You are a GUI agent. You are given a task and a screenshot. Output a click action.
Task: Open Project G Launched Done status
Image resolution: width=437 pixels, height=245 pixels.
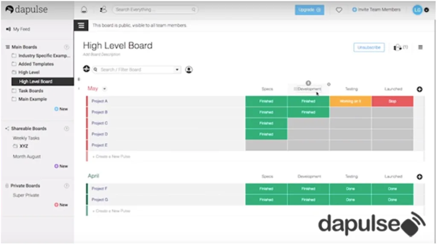(x=393, y=199)
